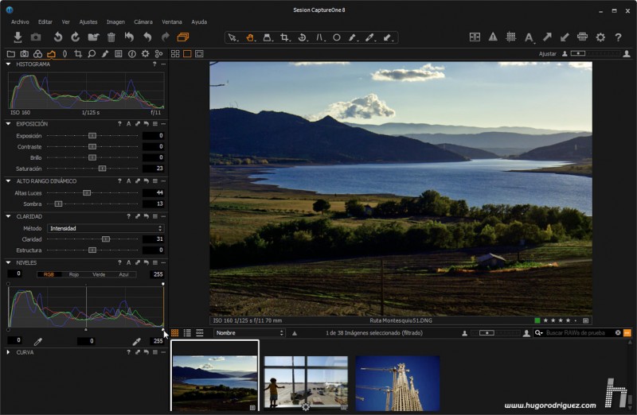Select the Pan hand cursor tool
The image size is (637, 415).
click(x=250, y=37)
